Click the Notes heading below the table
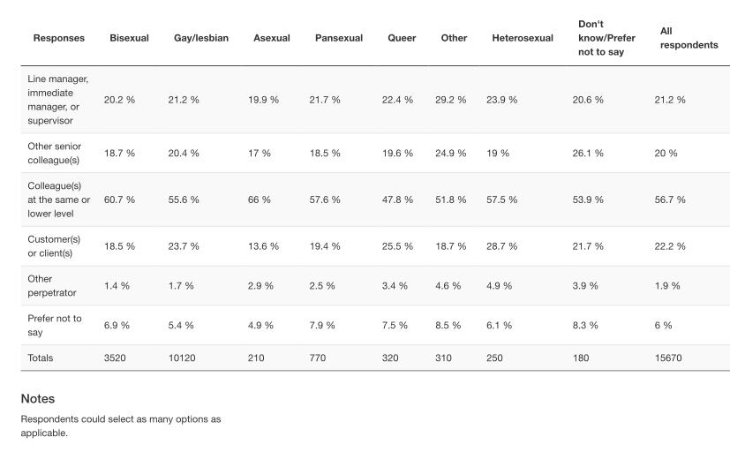The width and height of the screenshot is (730, 452). tap(38, 399)
